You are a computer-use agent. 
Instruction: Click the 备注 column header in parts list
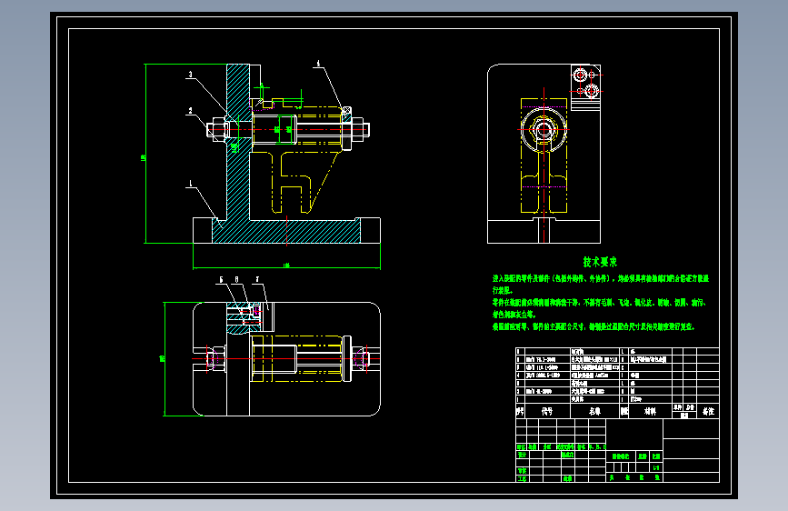pyautogui.click(x=708, y=411)
